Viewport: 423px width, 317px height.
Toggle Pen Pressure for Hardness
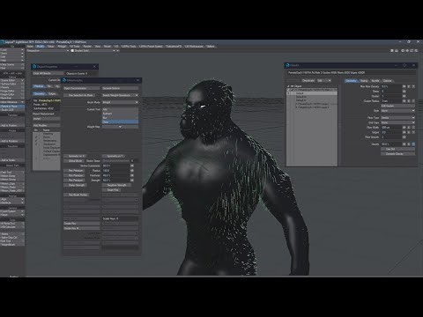pos(74,175)
